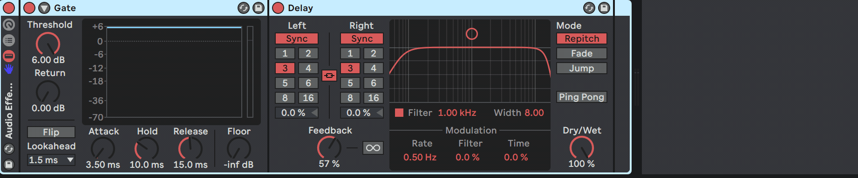The height and width of the screenshot is (178, 858).
Task: Select Right delay time 8
Action: [x=350, y=98]
